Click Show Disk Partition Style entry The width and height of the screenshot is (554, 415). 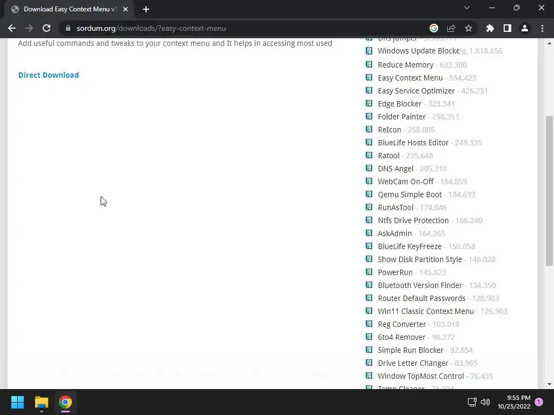[419, 259]
